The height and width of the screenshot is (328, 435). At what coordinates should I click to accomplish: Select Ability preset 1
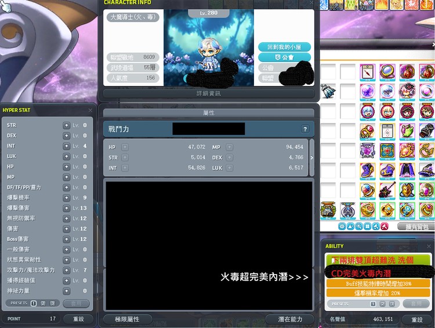373,304
